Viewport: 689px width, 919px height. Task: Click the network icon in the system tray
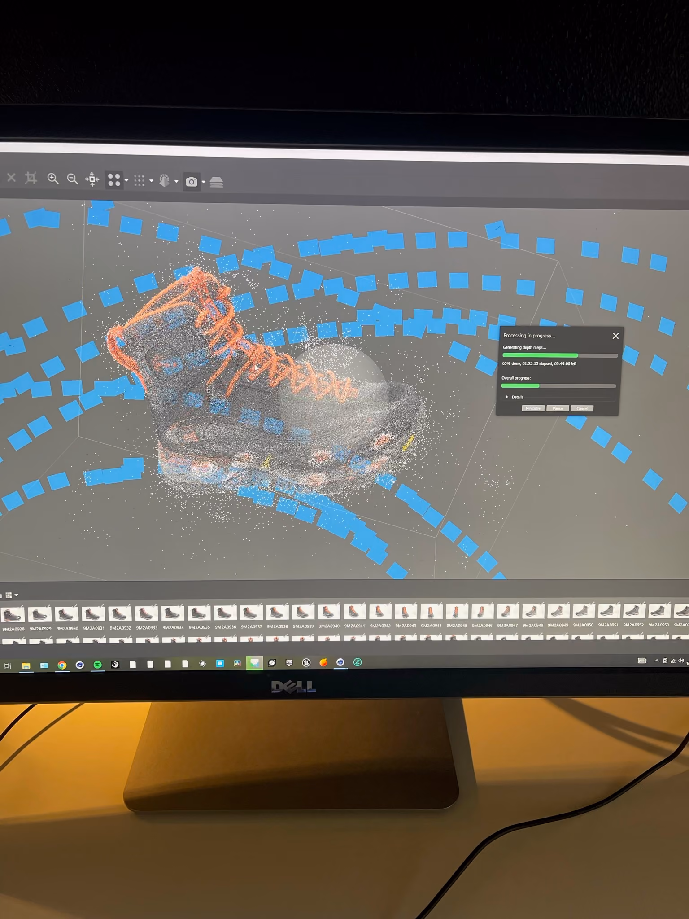pyautogui.click(x=673, y=661)
